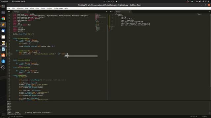
Task: Open LibreOffice Writer from the dock
Action: 3,49
